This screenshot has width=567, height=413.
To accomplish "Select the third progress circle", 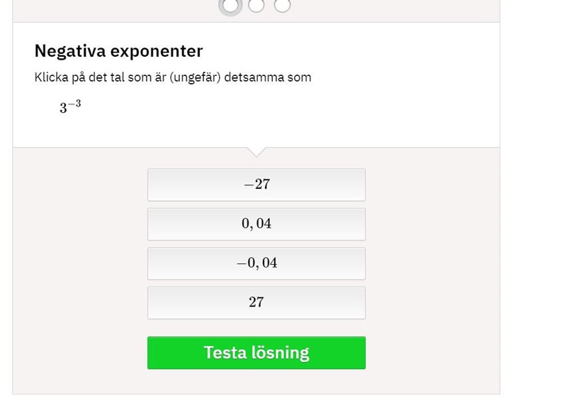I will [x=282, y=5].
